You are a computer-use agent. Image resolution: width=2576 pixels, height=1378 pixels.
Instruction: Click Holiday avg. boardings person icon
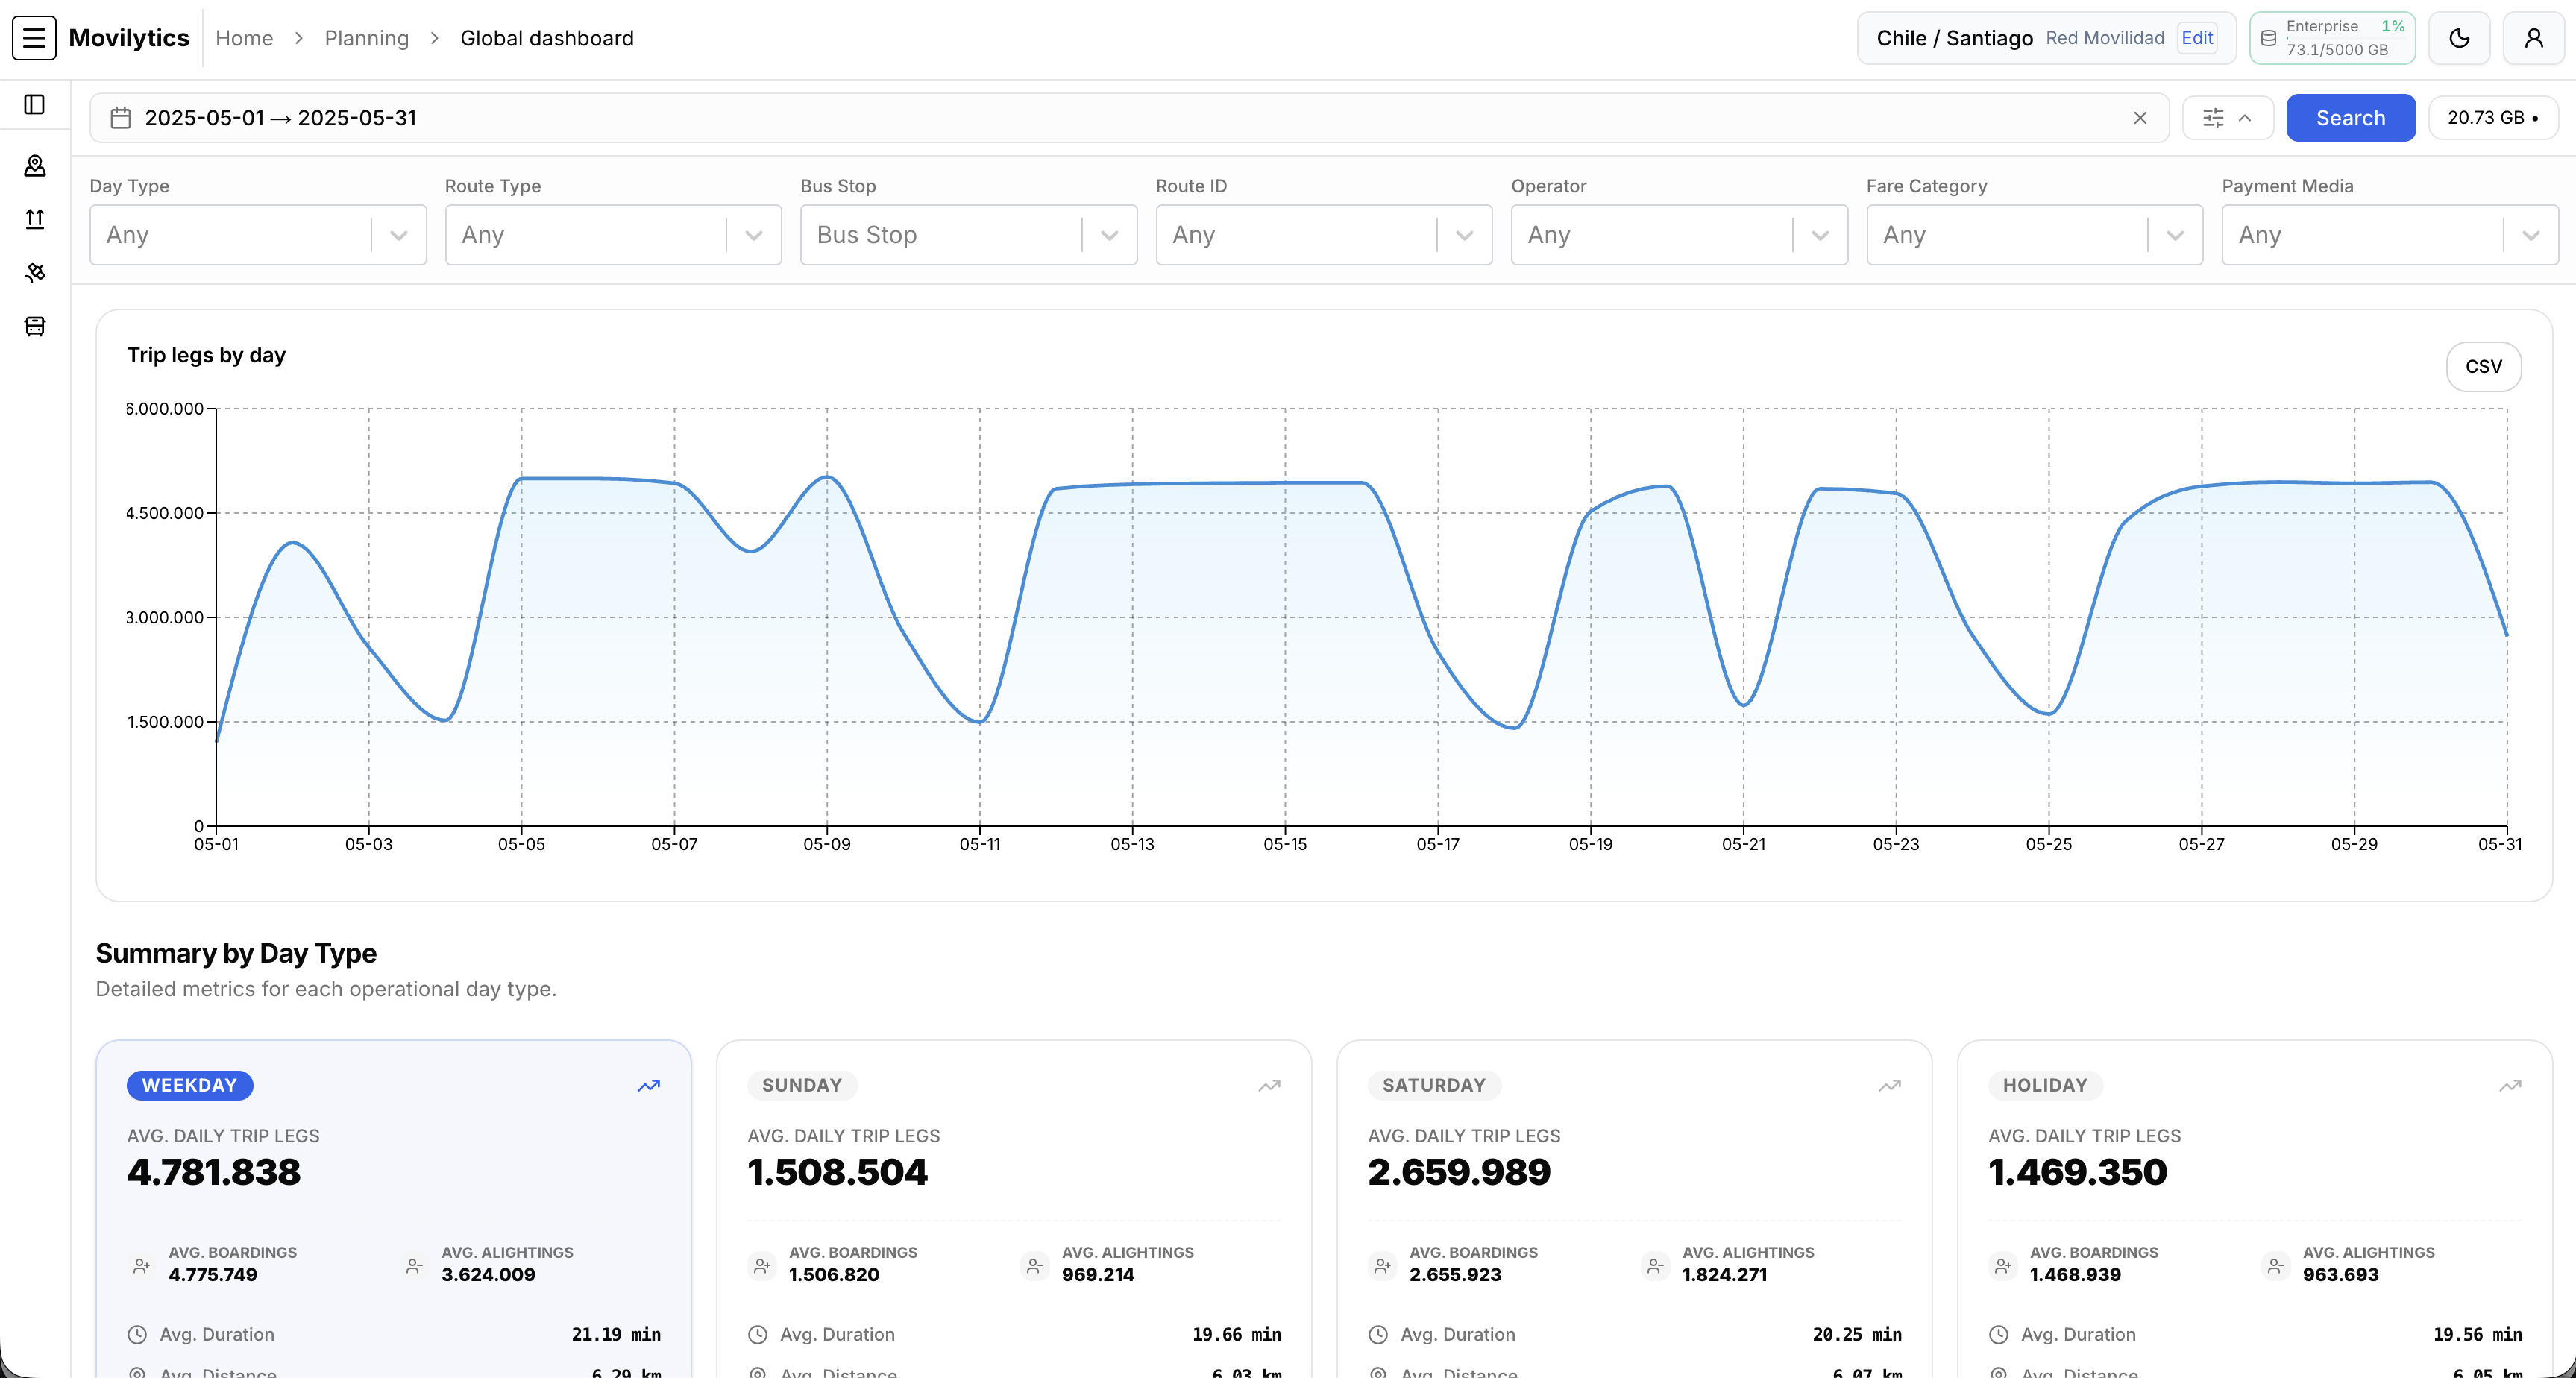coord(2003,1266)
